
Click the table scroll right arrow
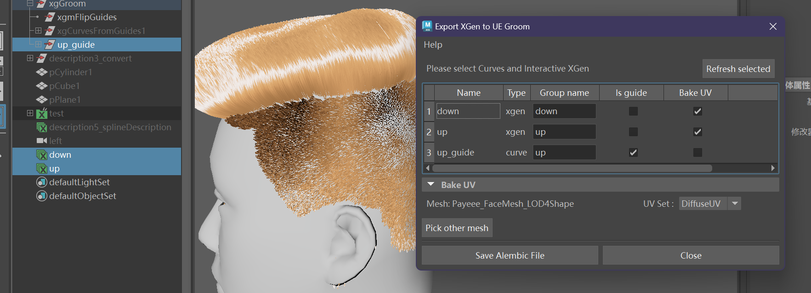[x=773, y=168]
